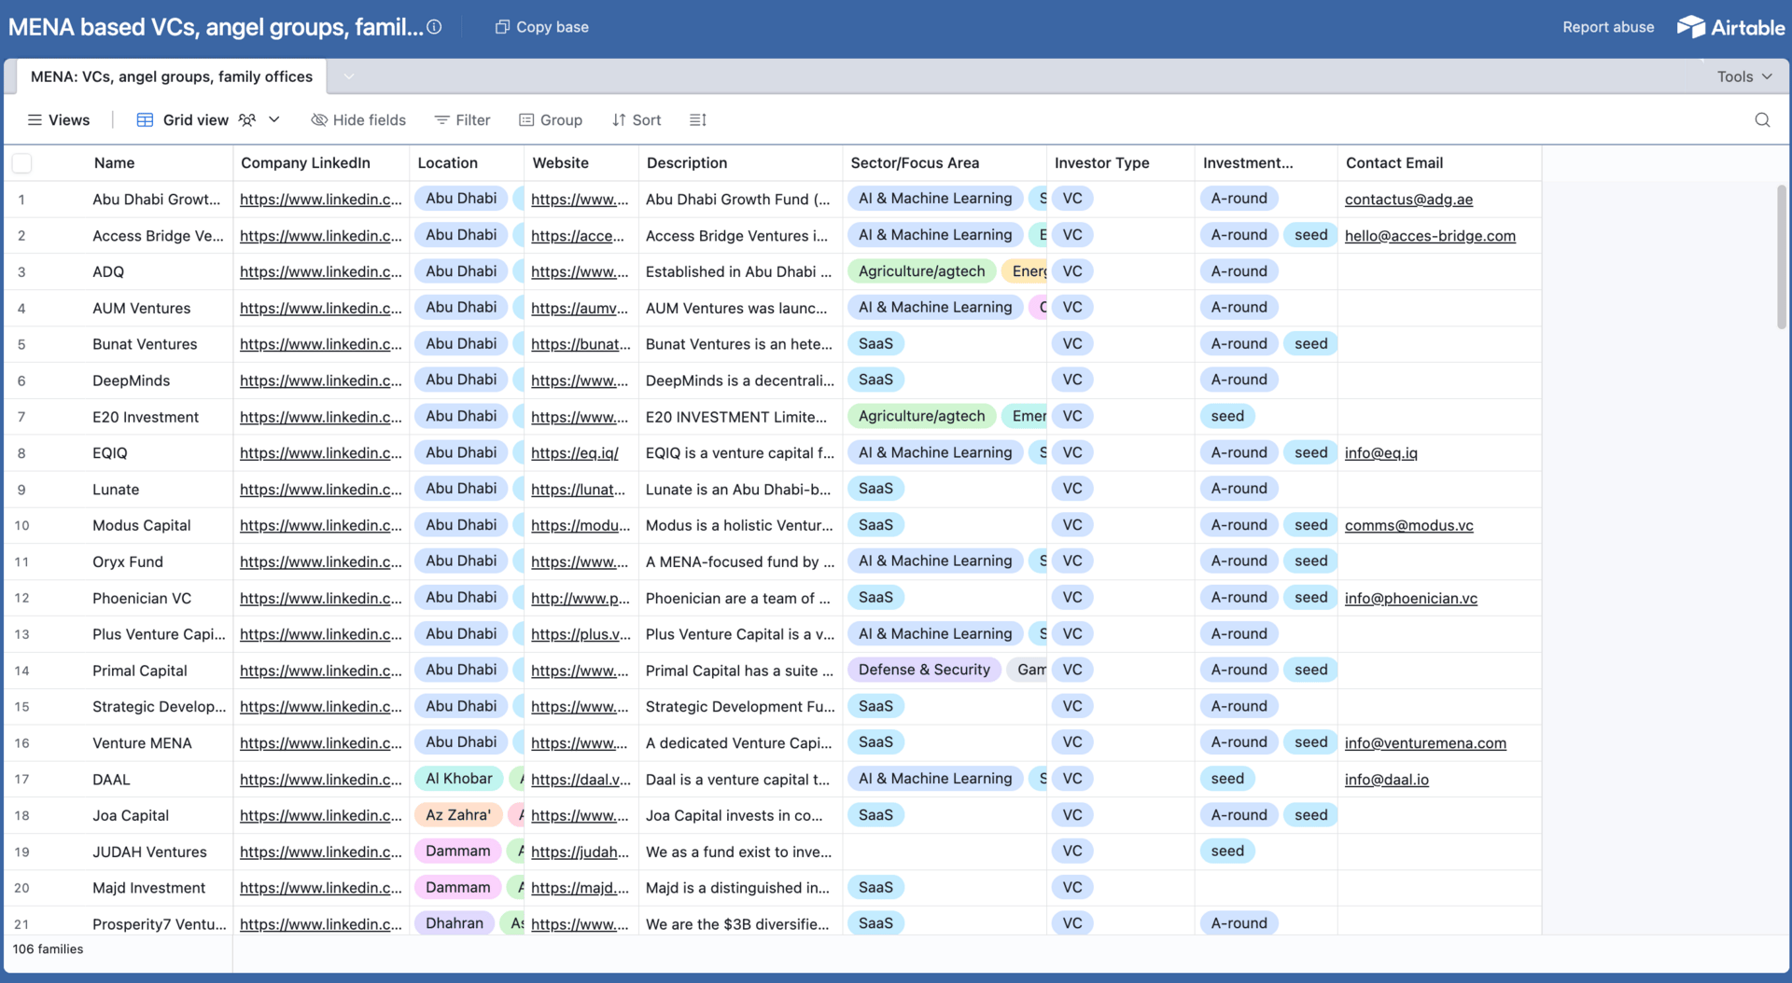Click E20 Investment's Agriculture/agtech tag
Viewport: 1792px width, 983px height.
click(x=921, y=416)
